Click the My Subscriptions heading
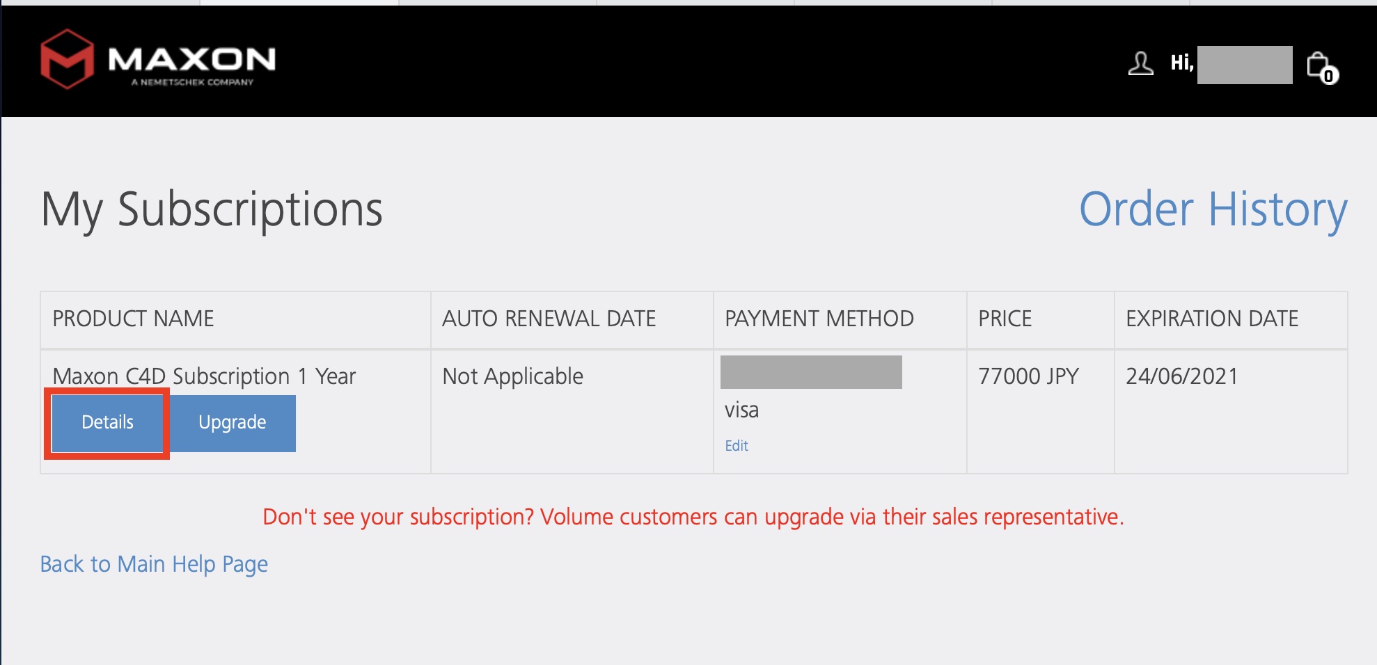 (x=212, y=209)
